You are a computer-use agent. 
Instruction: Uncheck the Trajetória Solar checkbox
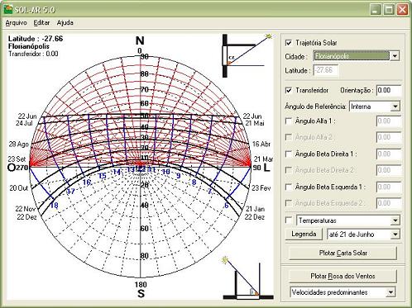click(x=289, y=43)
